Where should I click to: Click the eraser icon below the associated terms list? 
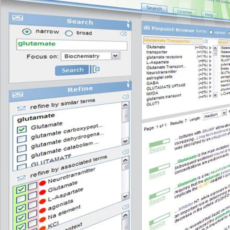point(125,207)
